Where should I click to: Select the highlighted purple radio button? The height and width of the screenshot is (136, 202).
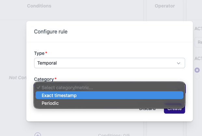pos(197,70)
